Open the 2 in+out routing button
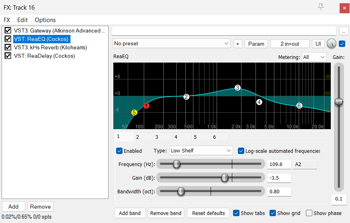 290,44
